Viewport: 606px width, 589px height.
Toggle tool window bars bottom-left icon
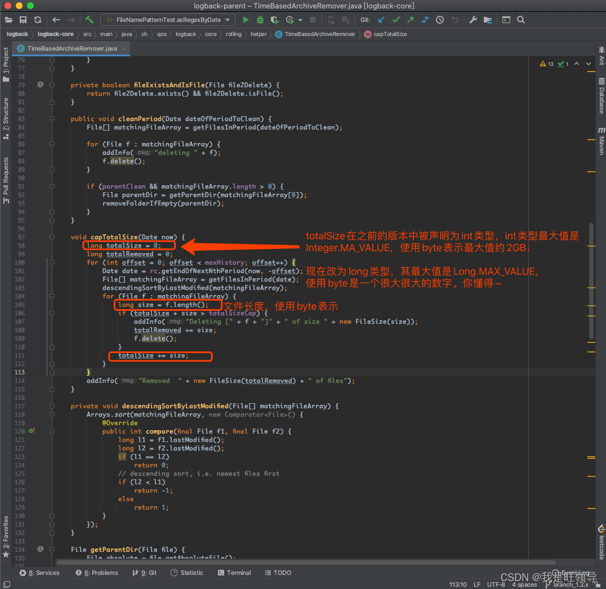(x=7, y=584)
